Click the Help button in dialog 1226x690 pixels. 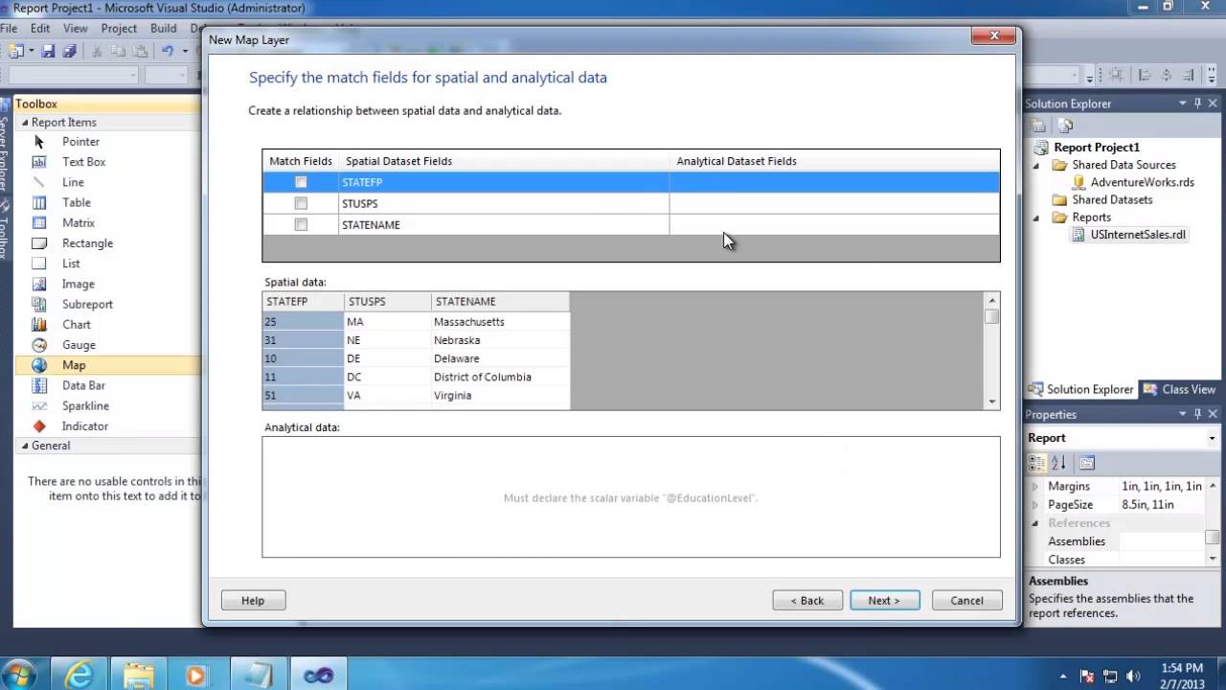coord(253,601)
